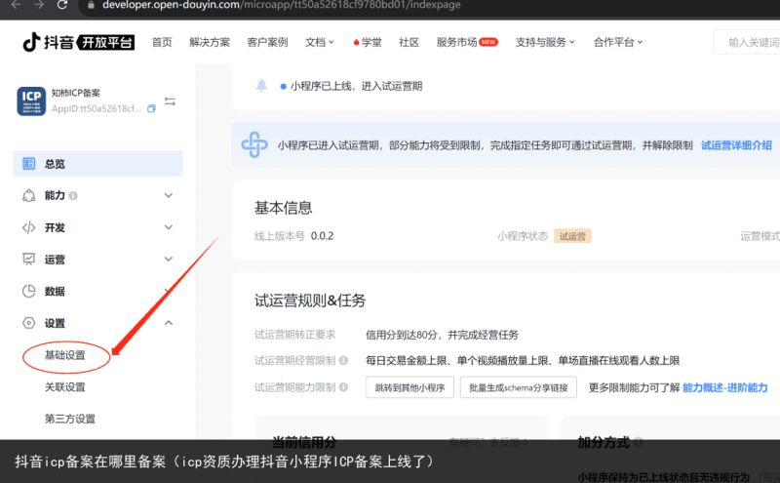Click the notification bell icon
The image size is (780, 483).
(x=261, y=86)
